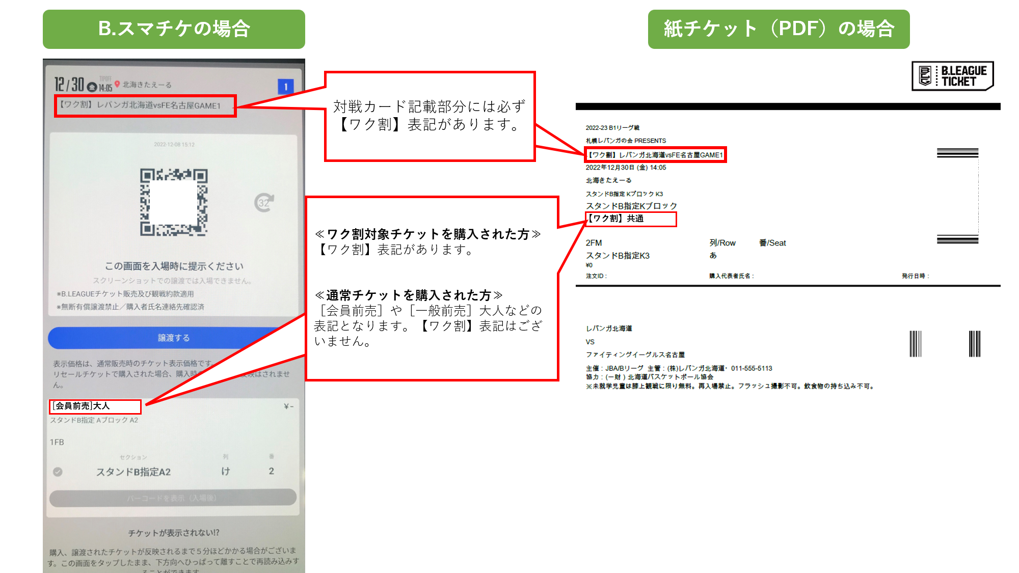Click the PDF ticket date 2022年12月30日 (金) 14:05
This screenshot has height=573, width=1019.
tap(626, 168)
